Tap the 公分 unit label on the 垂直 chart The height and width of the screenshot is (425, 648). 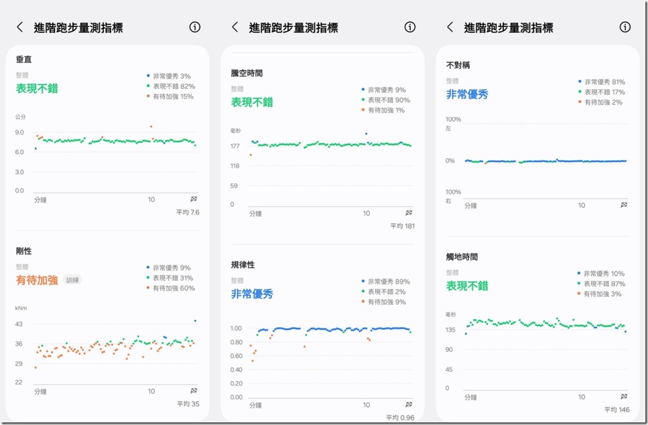pyautogui.click(x=20, y=117)
